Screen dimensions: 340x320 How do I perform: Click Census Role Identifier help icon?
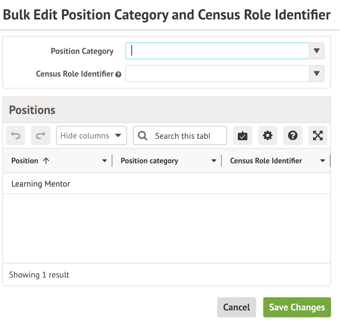coord(118,74)
